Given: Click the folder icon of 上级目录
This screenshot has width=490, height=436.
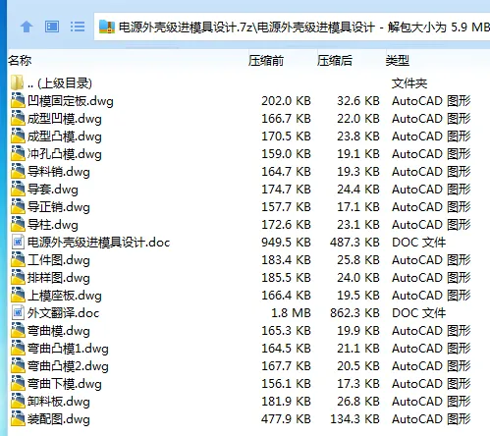Looking at the screenshot, I should (18, 82).
